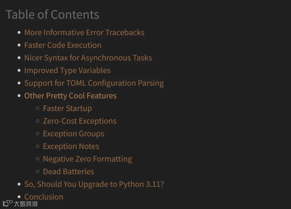Navigate to the Faster Startup subsection
Screen dimensions: 291x209
click(67, 109)
